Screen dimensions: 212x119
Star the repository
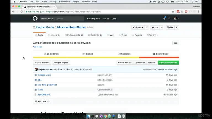click(155, 27)
